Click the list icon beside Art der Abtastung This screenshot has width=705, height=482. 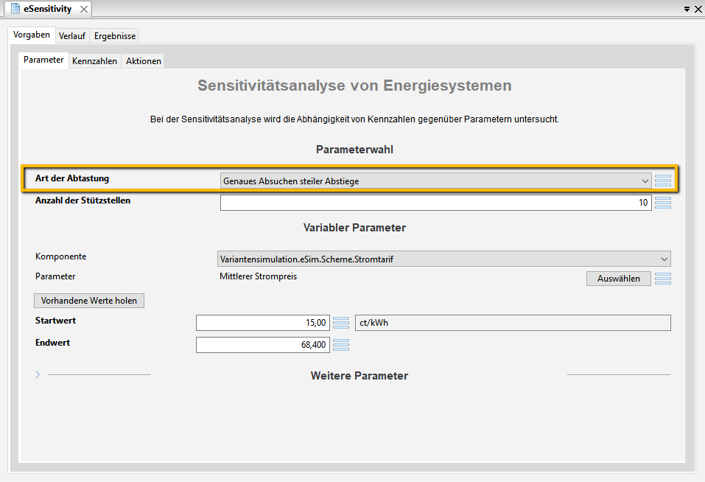click(663, 181)
